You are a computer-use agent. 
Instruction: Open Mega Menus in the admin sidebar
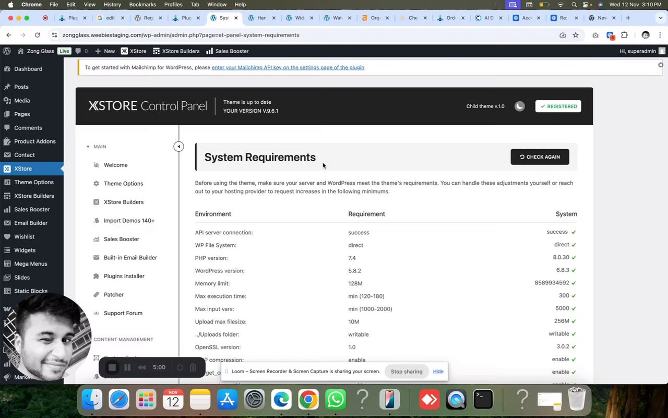31,264
